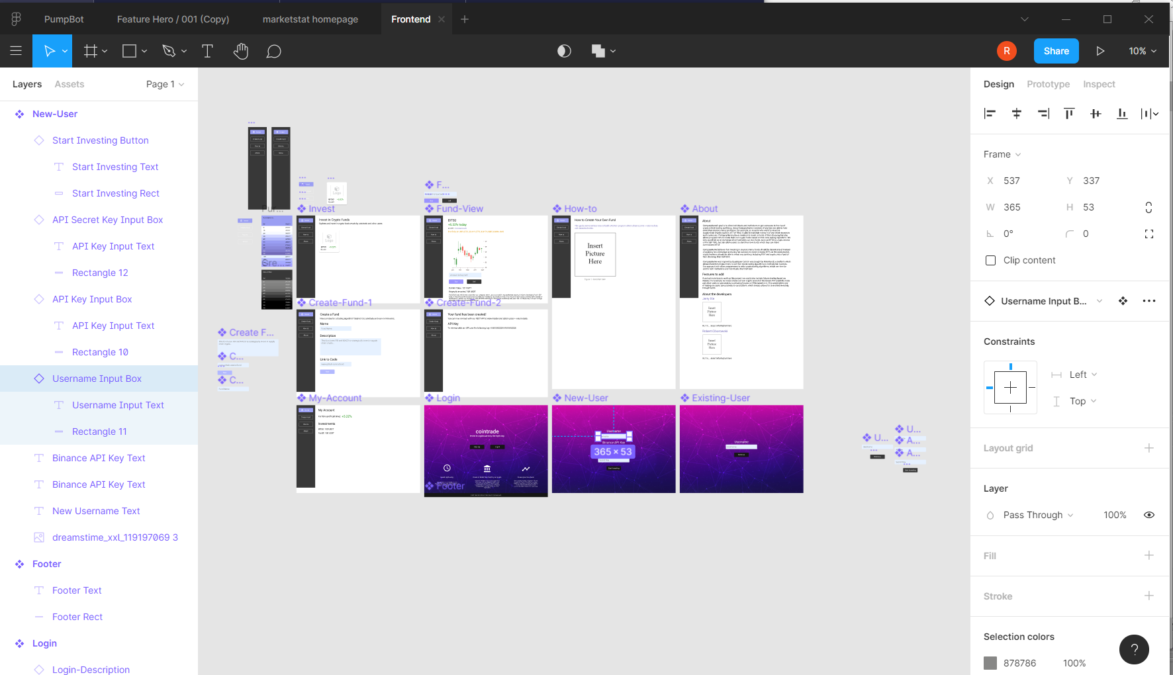Click the boolean union icon in toolbar
The width and height of the screenshot is (1173, 675).
pyautogui.click(x=598, y=51)
